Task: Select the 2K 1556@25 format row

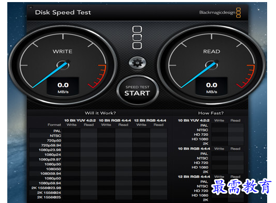Action: pyautogui.click(x=98, y=197)
